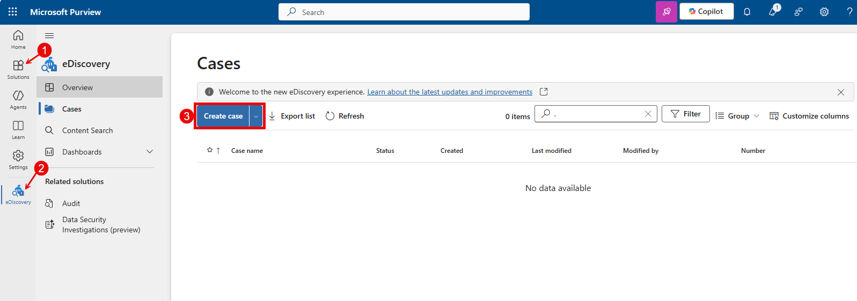
Task: Select Cases in the eDiscovery menu
Action: pyautogui.click(x=72, y=109)
